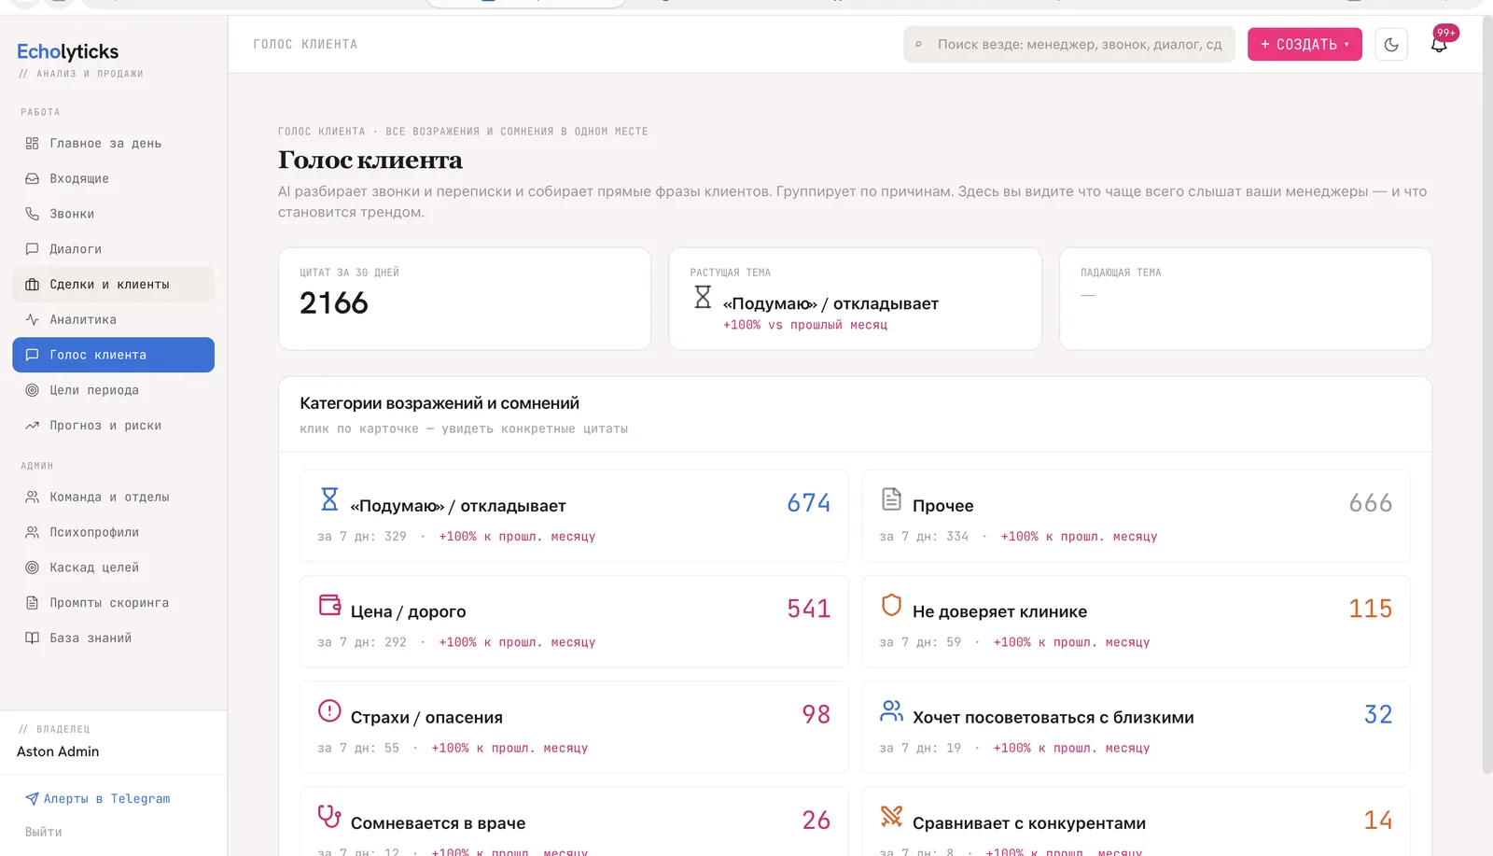Viewport: 1493px width, 856px height.
Task: Click the Aston Admin owner name
Action: click(58, 751)
